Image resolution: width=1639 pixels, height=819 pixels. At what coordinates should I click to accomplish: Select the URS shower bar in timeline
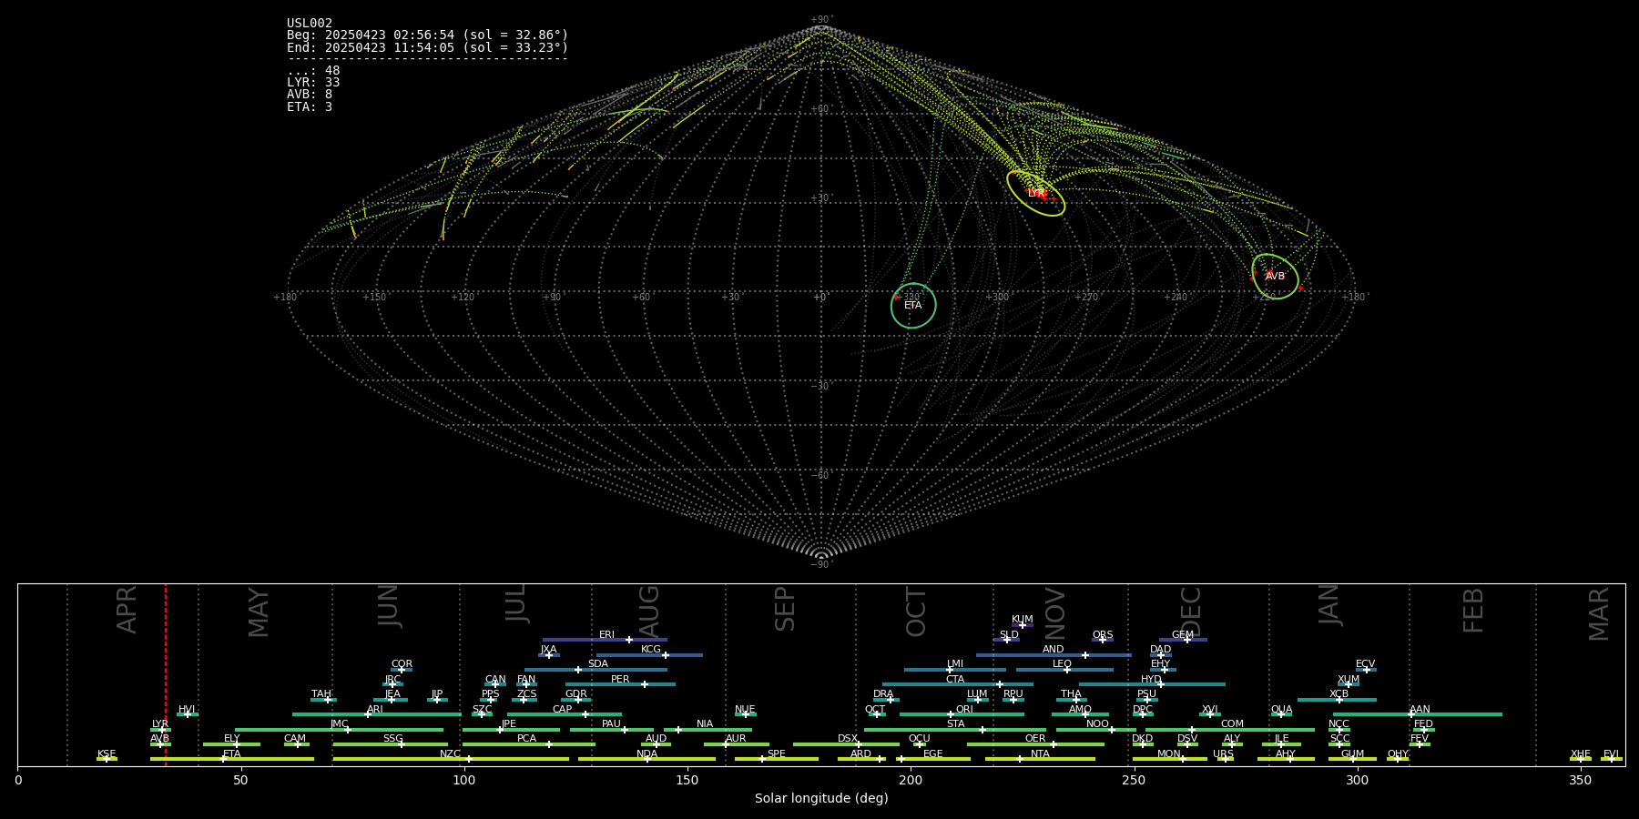tap(1225, 759)
